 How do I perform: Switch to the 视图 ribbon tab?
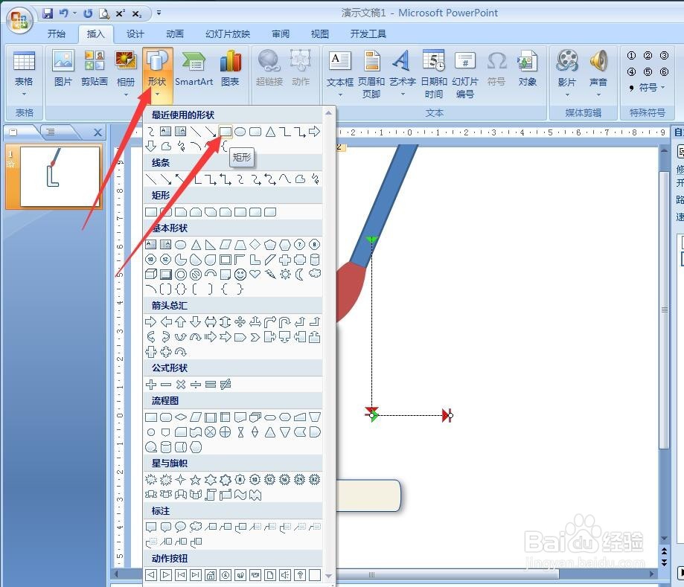[319, 33]
